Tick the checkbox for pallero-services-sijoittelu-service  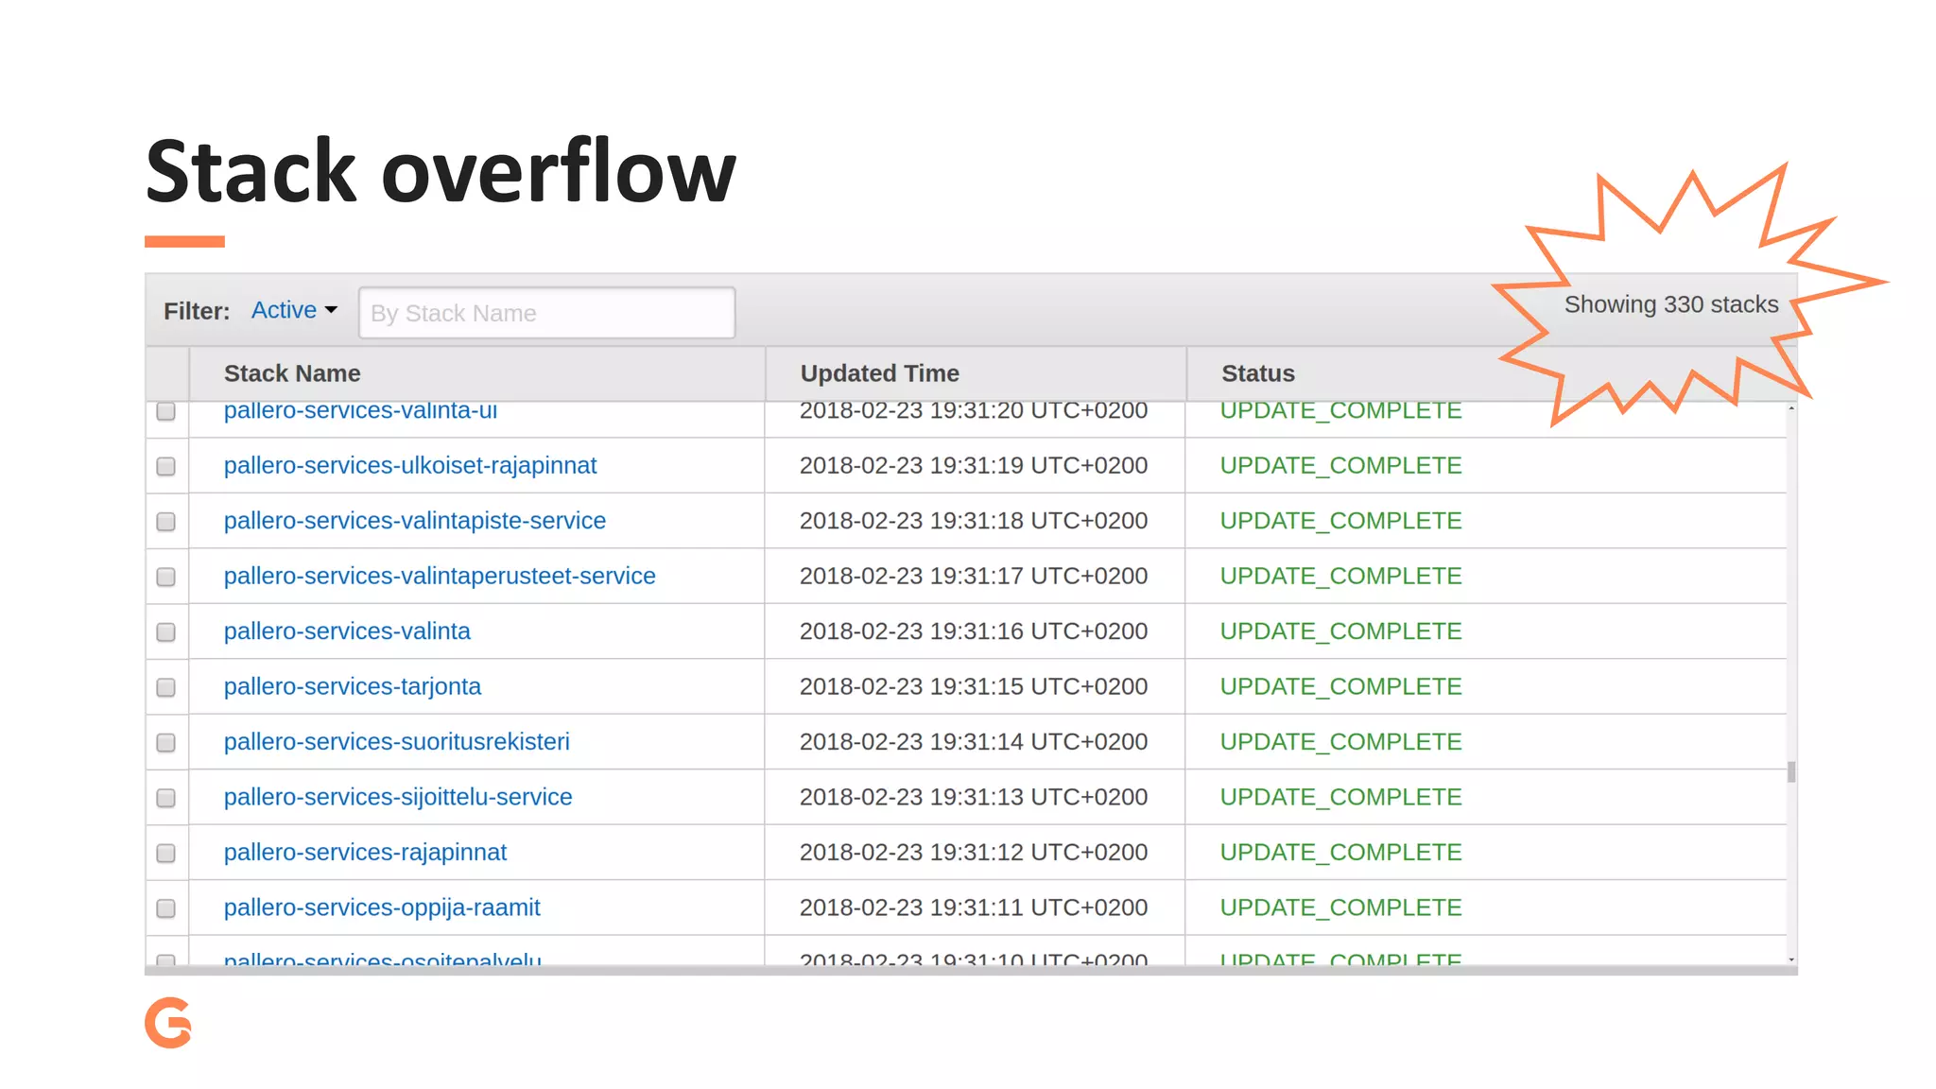[x=166, y=798]
